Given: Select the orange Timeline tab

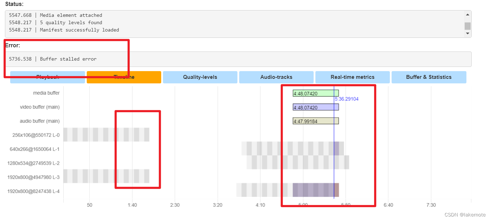Looking at the screenshot, I should click(124, 77).
